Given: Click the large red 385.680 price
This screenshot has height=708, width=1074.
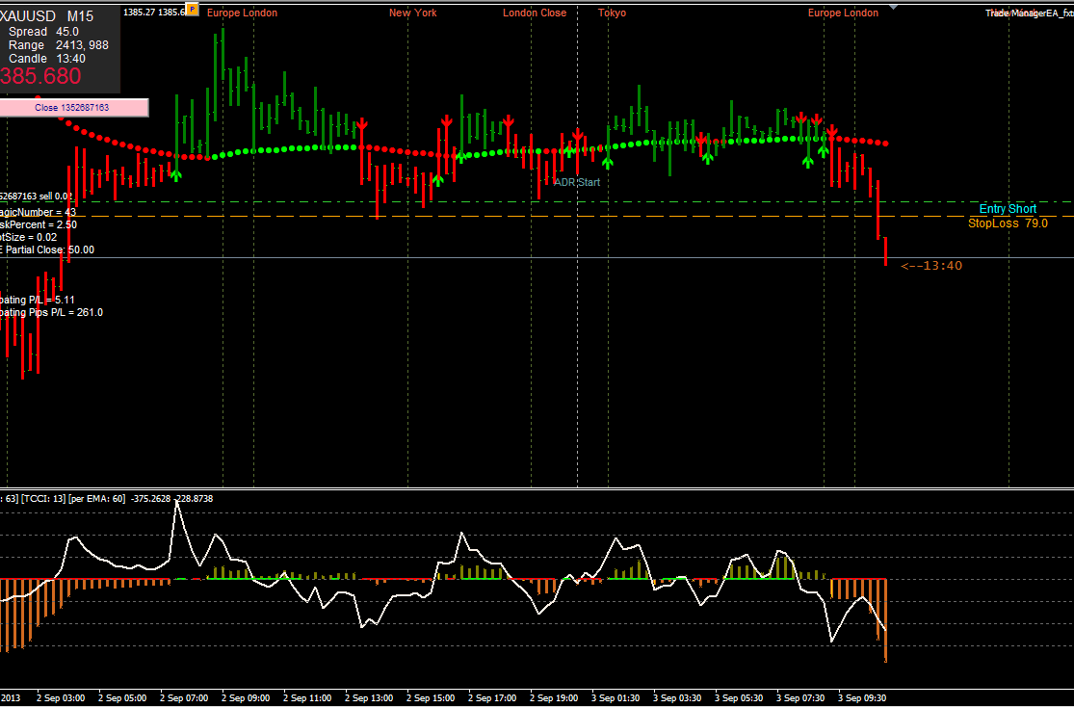Looking at the screenshot, I should pyautogui.click(x=40, y=76).
